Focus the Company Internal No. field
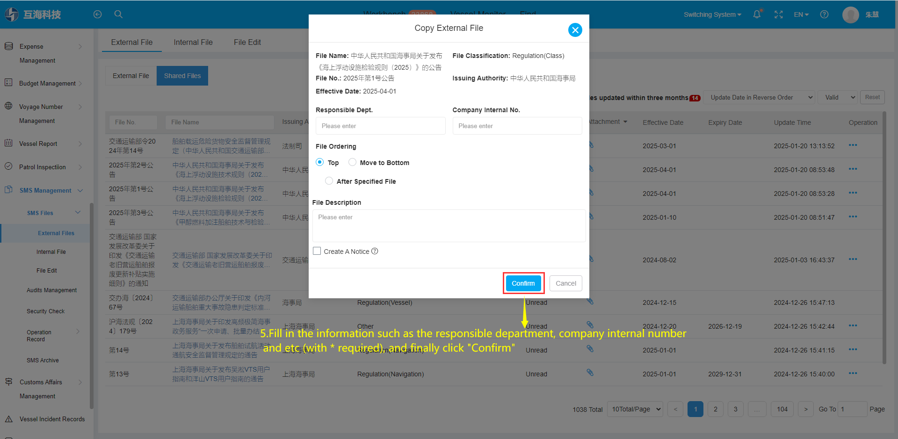 517,126
